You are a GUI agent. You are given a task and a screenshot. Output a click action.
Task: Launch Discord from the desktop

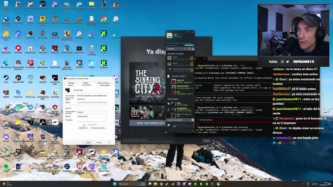point(6,138)
